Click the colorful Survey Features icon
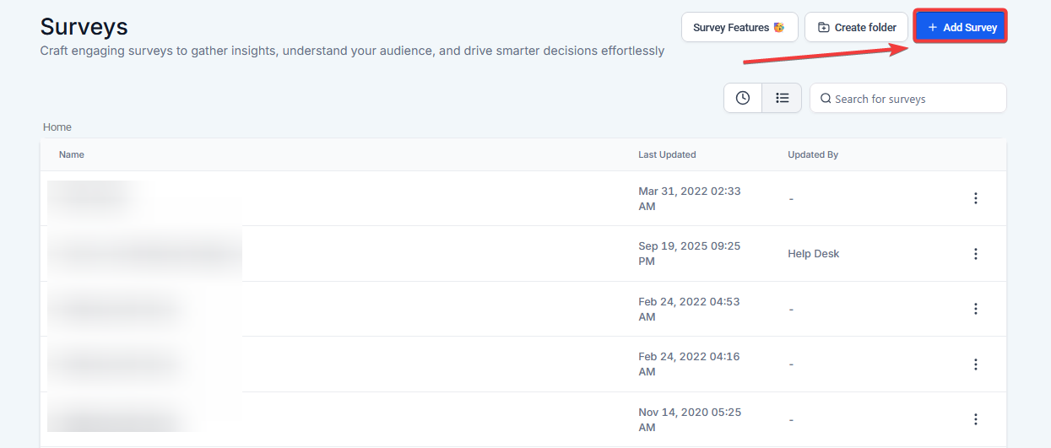1051x448 pixels. (779, 28)
